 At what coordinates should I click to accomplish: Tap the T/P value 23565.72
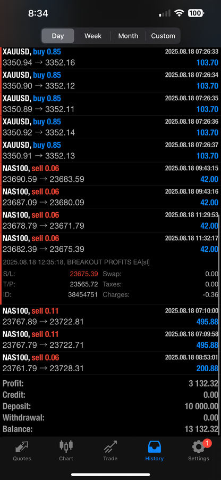click(84, 284)
